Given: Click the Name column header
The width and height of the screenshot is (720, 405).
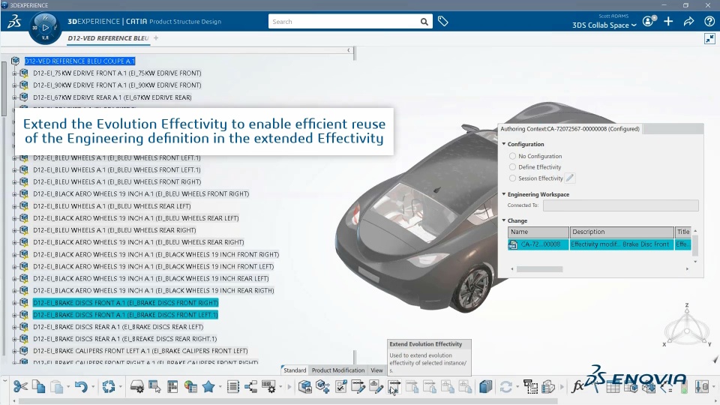Looking at the screenshot, I should click(x=538, y=232).
